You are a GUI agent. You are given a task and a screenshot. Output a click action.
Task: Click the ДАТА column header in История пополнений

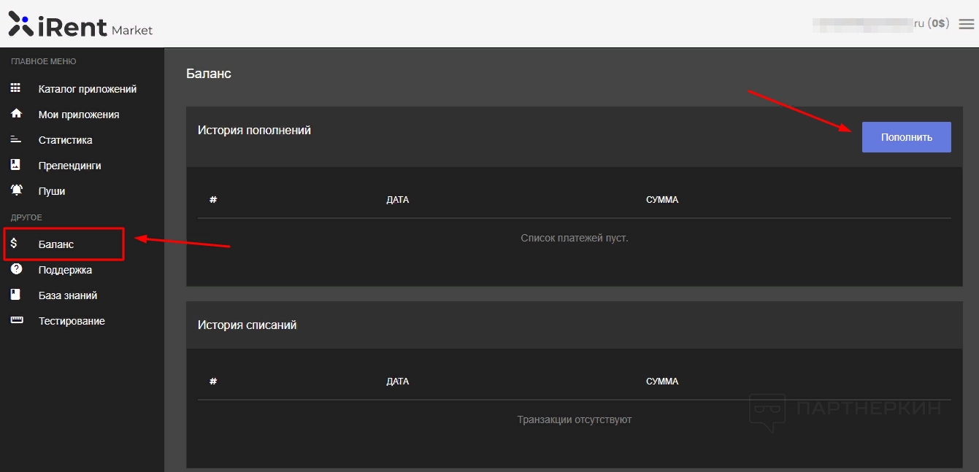(x=397, y=200)
